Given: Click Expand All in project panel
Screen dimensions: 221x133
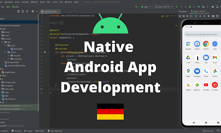Looking at the screenshot, I should tap(23, 11).
